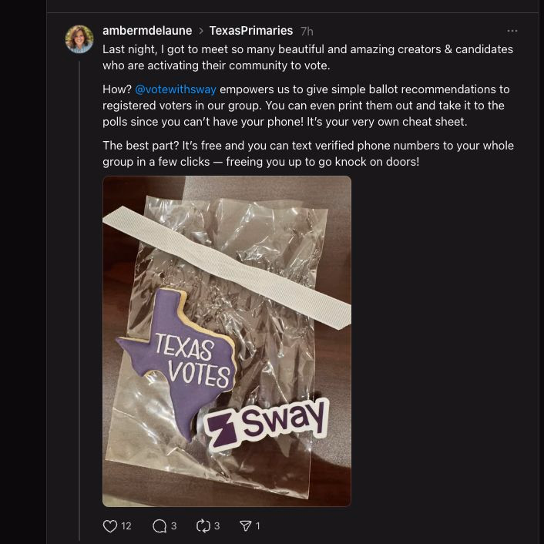Click the repost count next to arrows icon
Viewport: 544px width, 544px height.
pos(217,526)
